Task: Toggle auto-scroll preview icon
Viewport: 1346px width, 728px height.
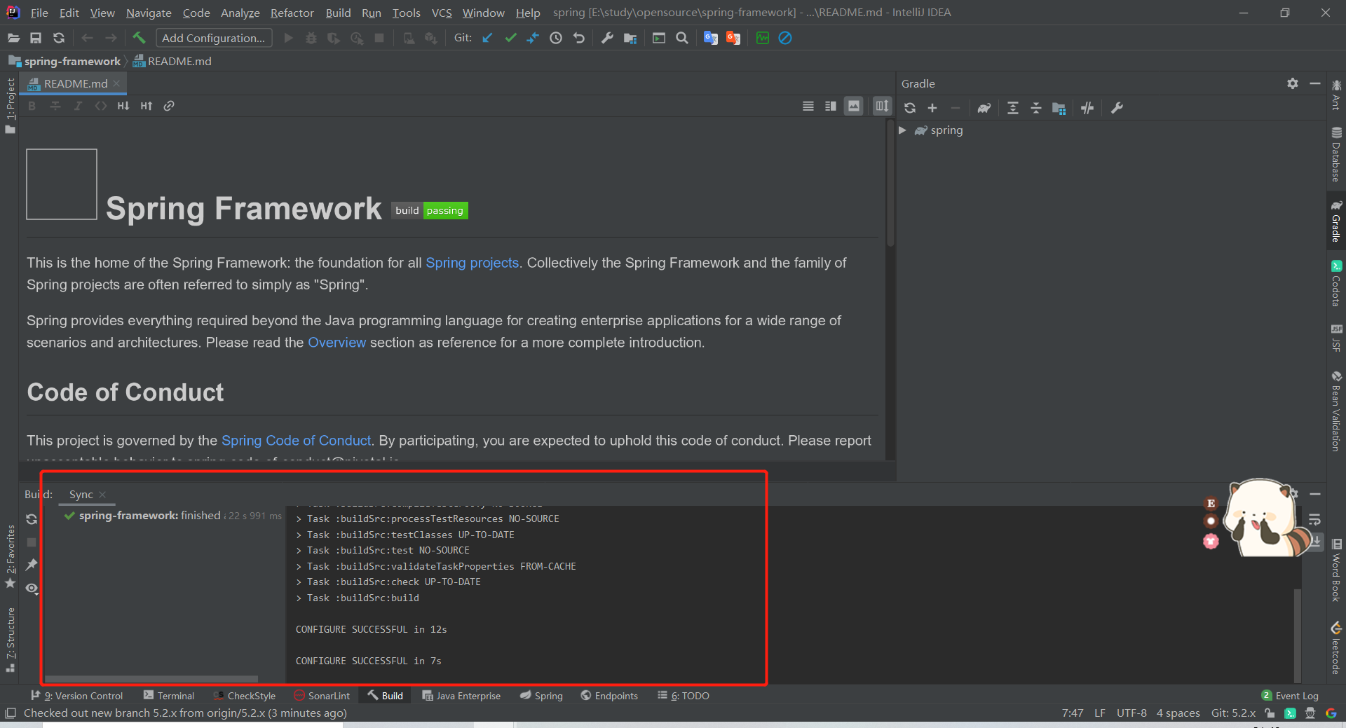Action: click(x=882, y=106)
